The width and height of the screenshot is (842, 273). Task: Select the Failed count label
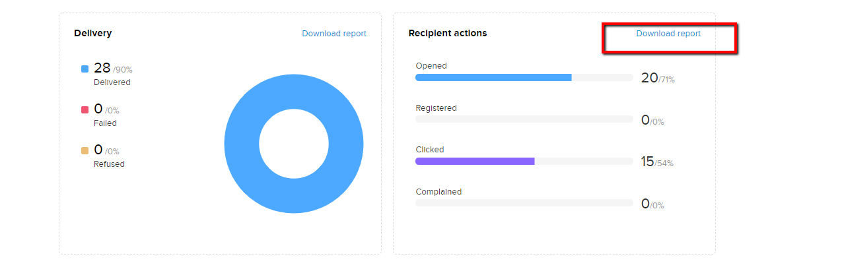105,123
